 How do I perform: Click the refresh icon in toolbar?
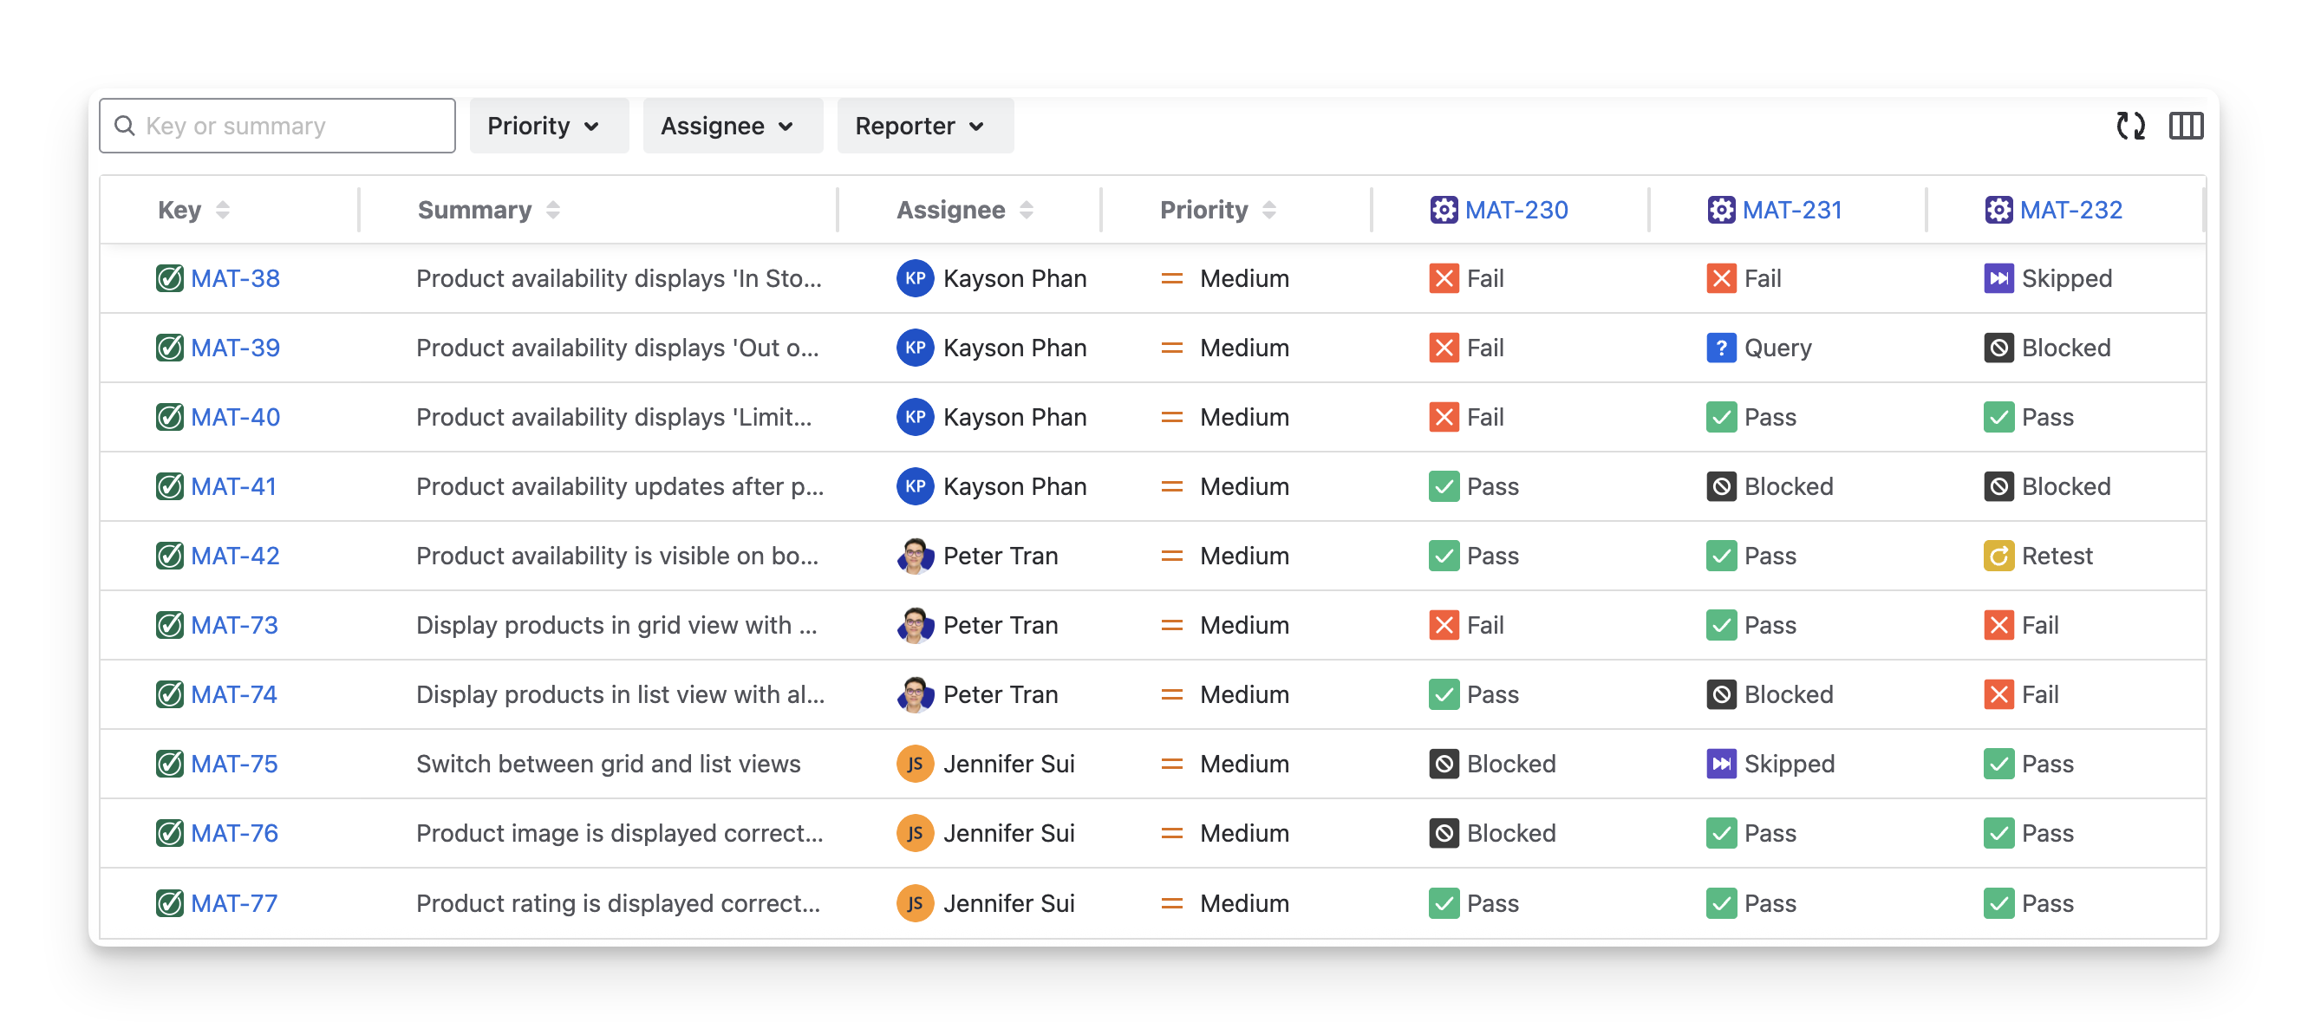click(x=2129, y=126)
